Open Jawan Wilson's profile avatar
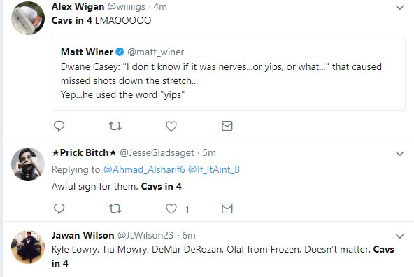 [x=28, y=247]
